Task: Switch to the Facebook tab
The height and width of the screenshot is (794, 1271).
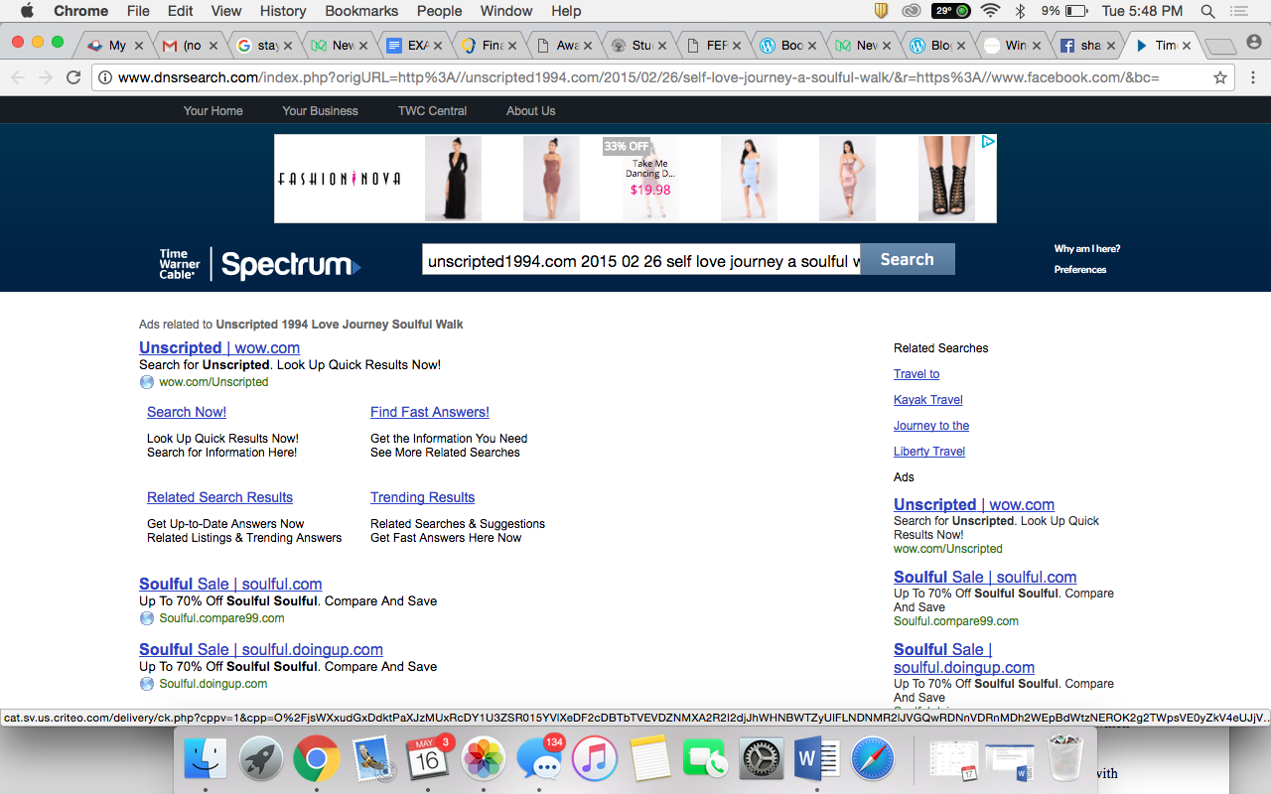Action: [x=1087, y=46]
